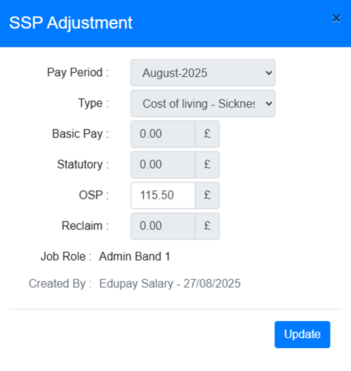Click the Admin Band 1 job role text

(x=134, y=256)
